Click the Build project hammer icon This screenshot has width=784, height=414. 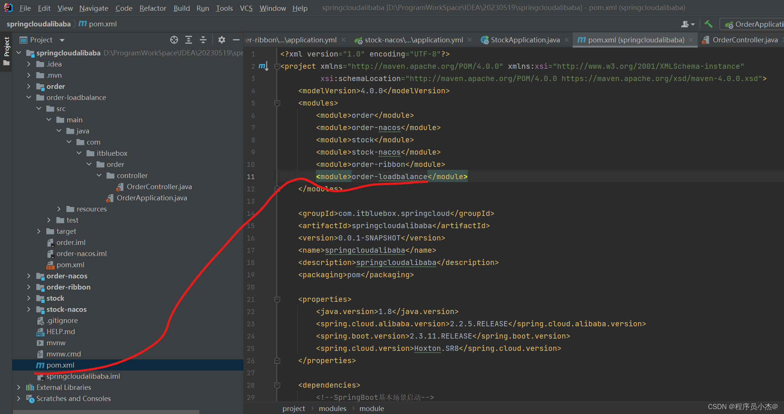[708, 24]
